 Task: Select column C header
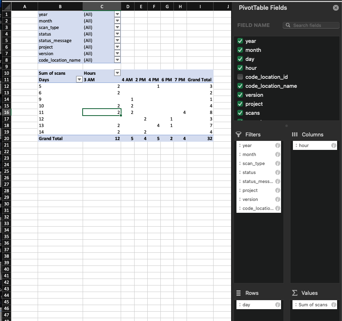pyautogui.click(x=102, y=7)
